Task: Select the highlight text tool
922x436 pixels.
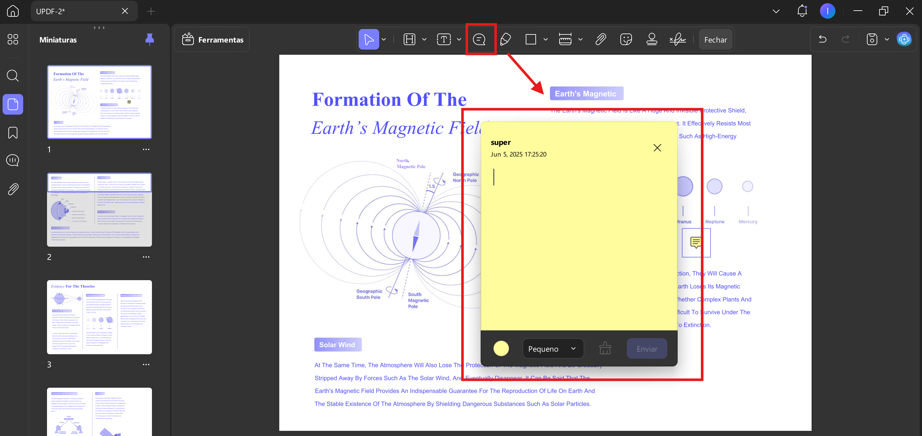Action: (409, 39)
